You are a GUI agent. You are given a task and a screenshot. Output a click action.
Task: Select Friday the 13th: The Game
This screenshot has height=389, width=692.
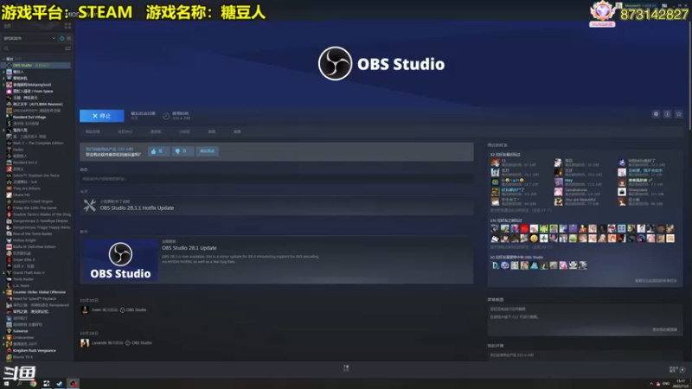pyautogui.click(x=35, y=207)
